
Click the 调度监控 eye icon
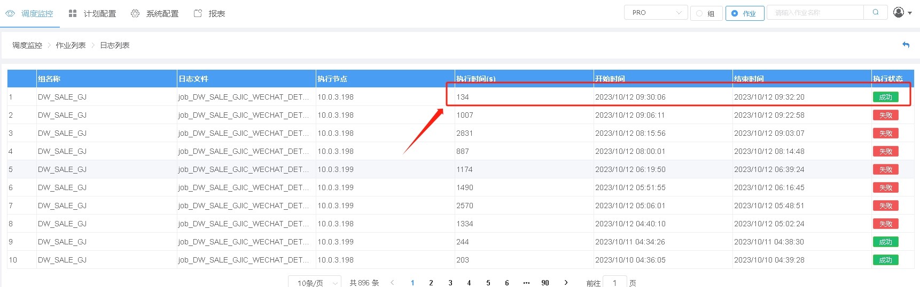click(x=10, y=13)
